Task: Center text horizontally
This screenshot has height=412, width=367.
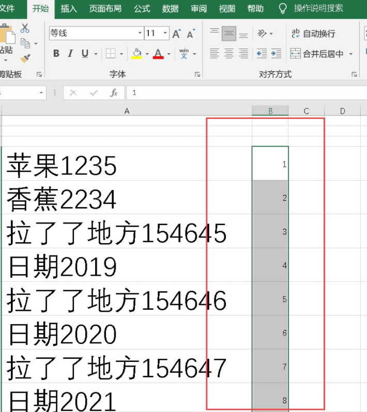Action: (x=229, y=54)
